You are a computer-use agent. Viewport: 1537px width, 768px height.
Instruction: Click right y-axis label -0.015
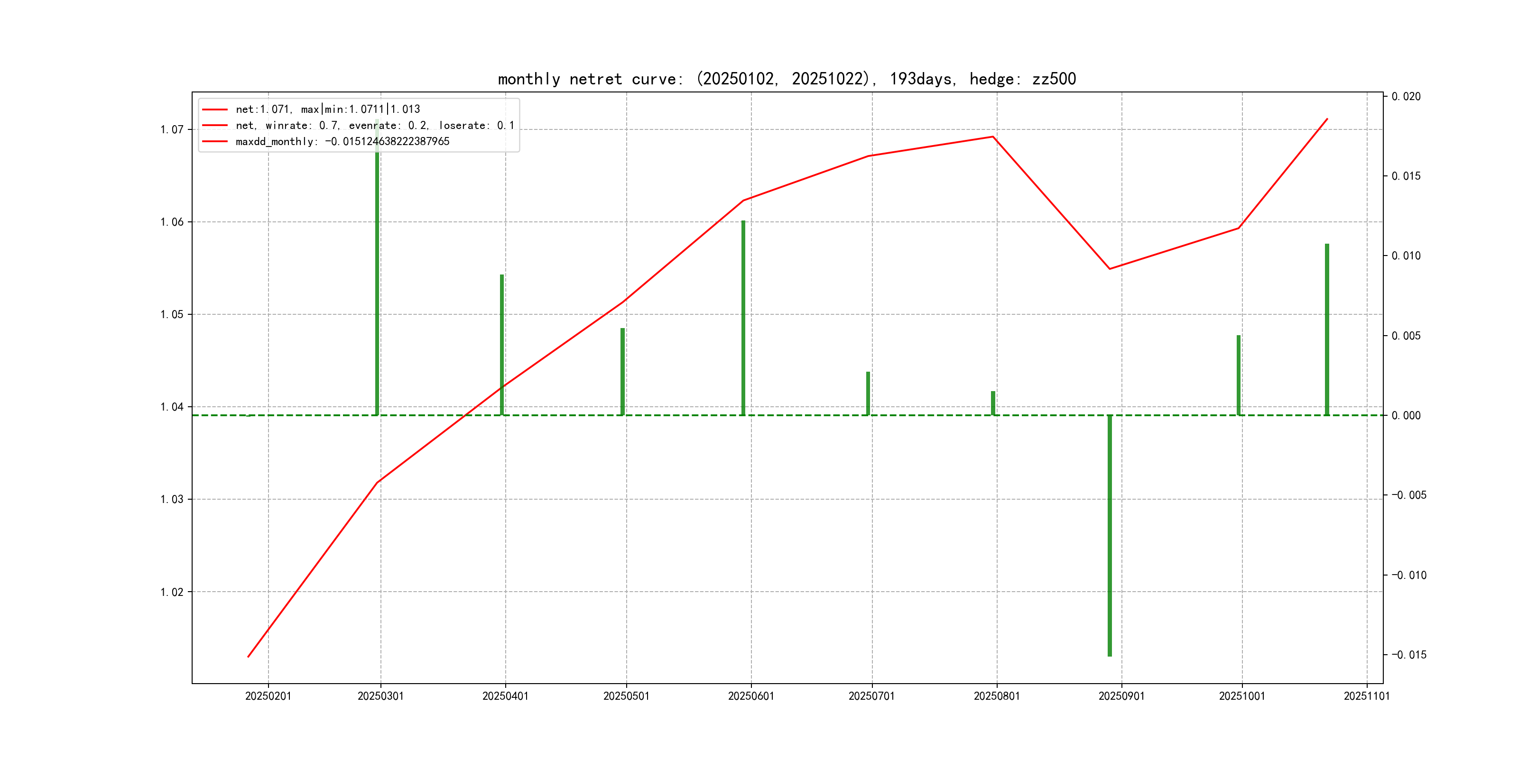[1409, 655]
